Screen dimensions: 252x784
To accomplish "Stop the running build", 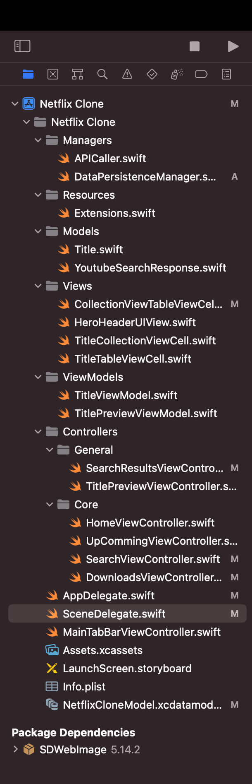I will (x=195, y=46).
